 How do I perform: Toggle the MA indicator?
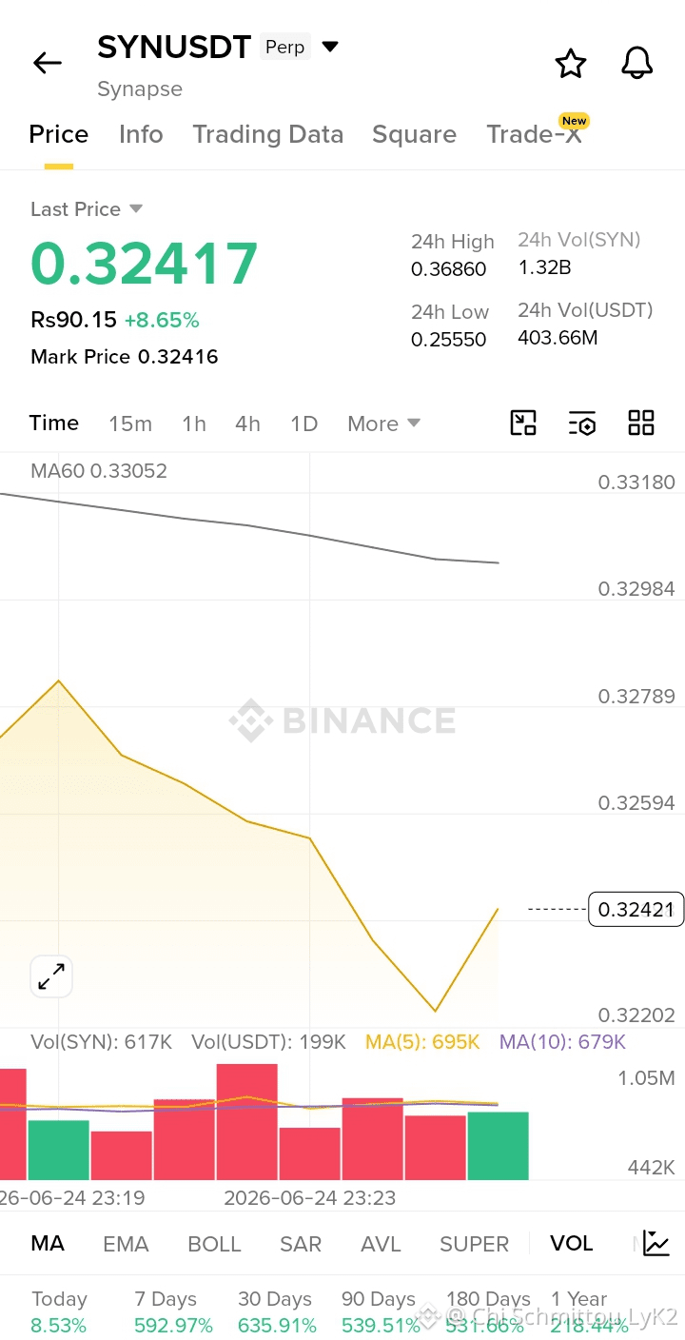(x=48, y=1244)
